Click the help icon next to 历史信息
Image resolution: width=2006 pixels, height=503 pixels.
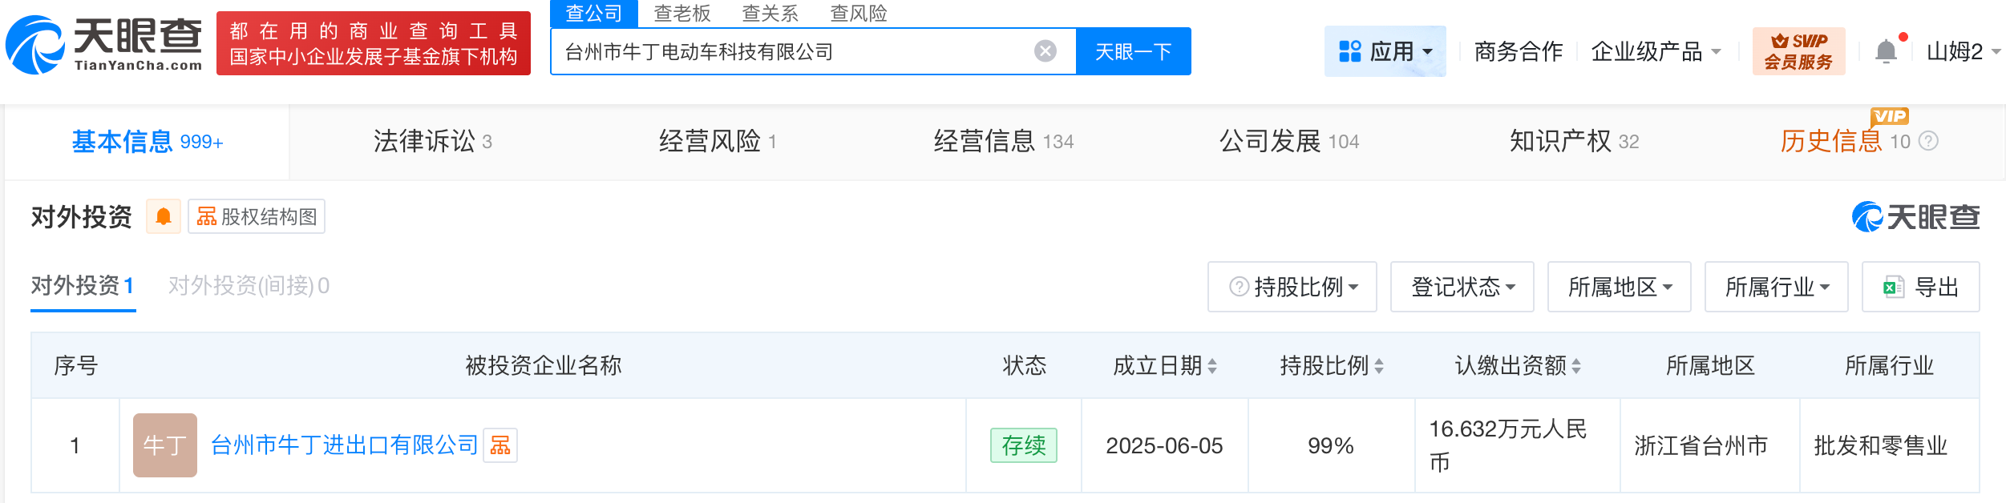pos(1929,142)
